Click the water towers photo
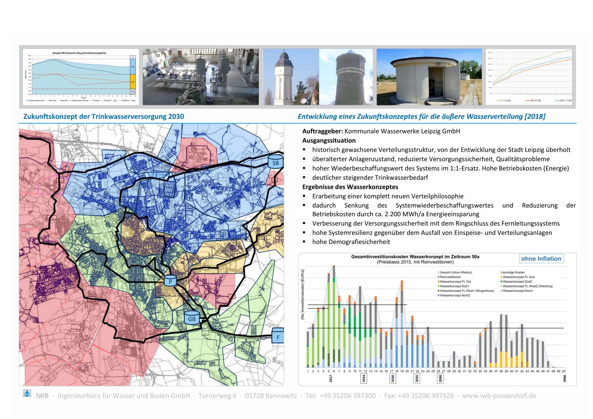Screen dimensions: 593x419 [x=318, y=77]
